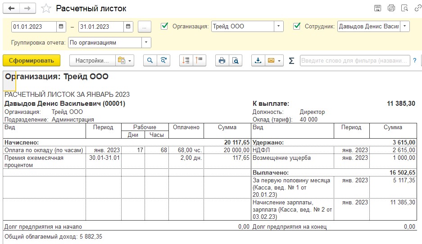Open toolbar print preview icon

(x=236, y=60)
